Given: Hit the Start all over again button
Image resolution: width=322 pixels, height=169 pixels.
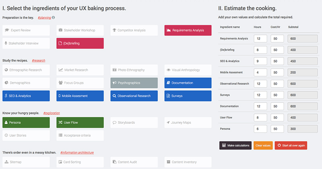Looking at the screenshot, I should (x=291, y=145).
